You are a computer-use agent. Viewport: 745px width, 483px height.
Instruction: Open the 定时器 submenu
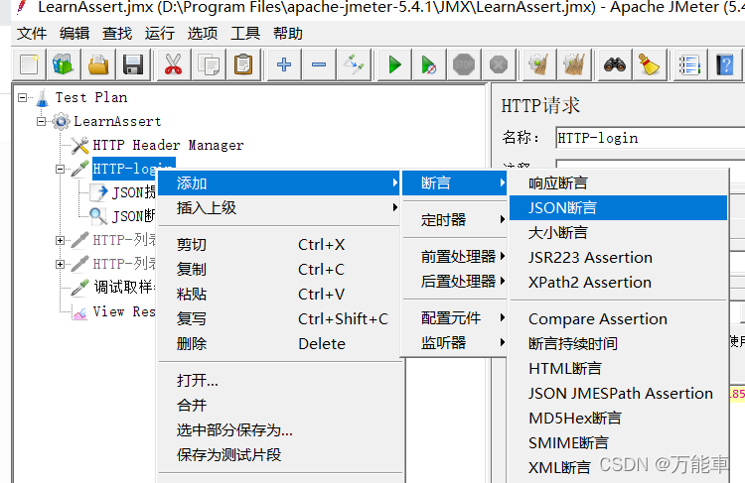455,219
